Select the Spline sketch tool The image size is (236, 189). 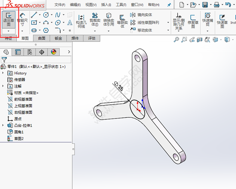pos(58,15)
